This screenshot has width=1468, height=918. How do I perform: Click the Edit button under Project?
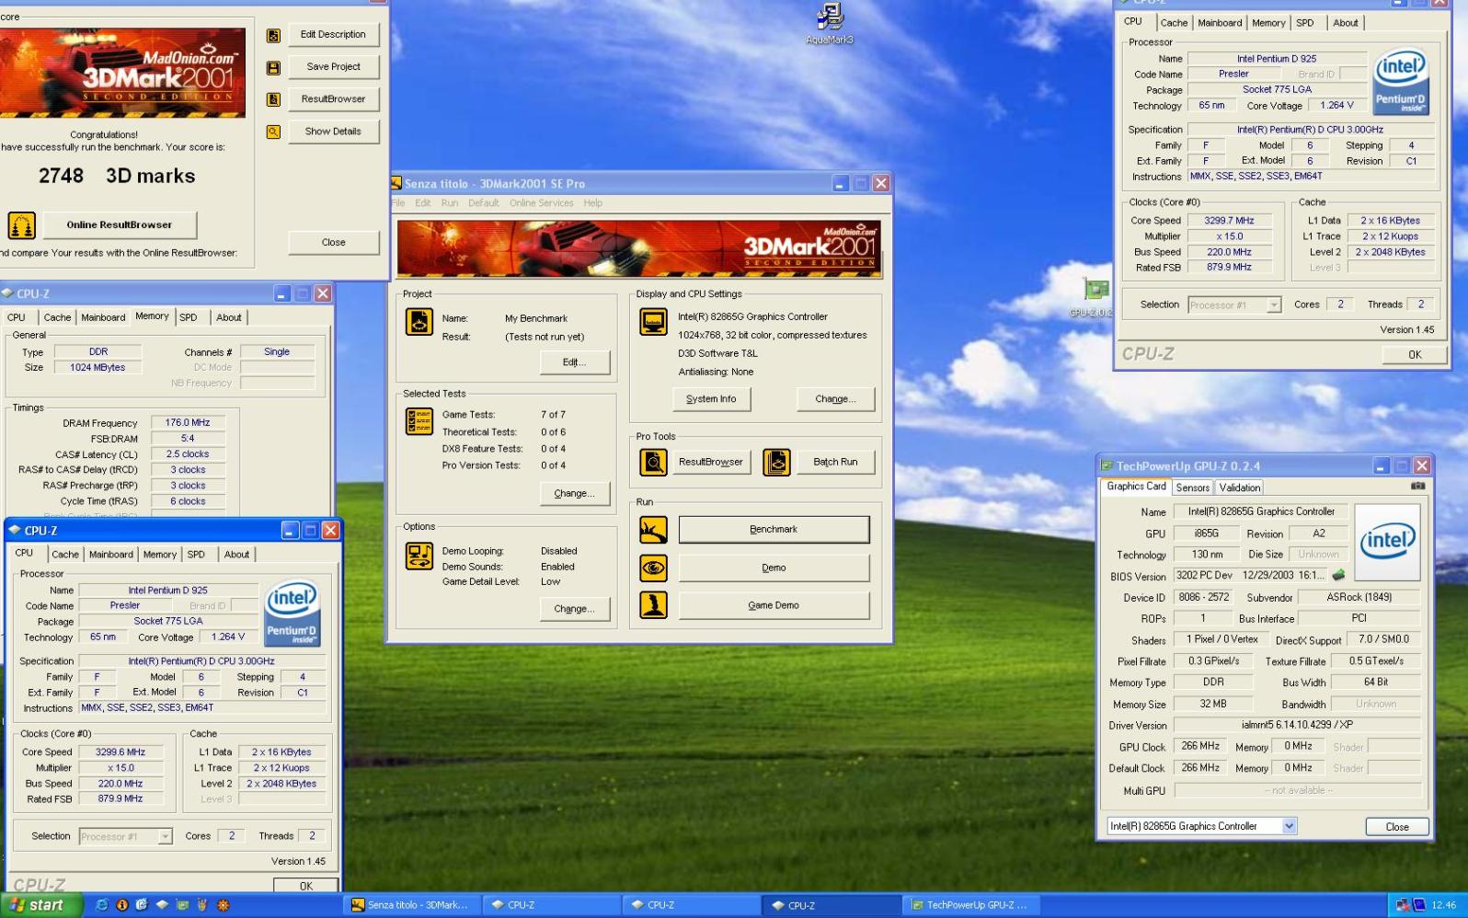coord(574,362)
